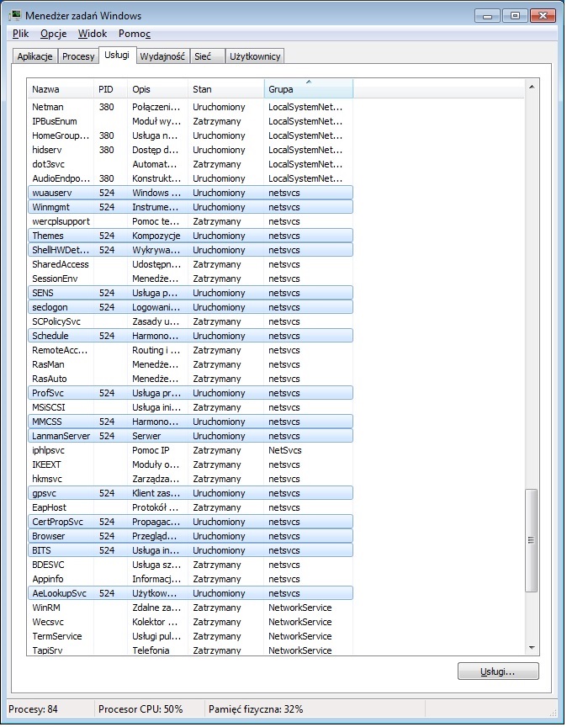
Task: Select the WinRM service row
Action: point(190,608)
